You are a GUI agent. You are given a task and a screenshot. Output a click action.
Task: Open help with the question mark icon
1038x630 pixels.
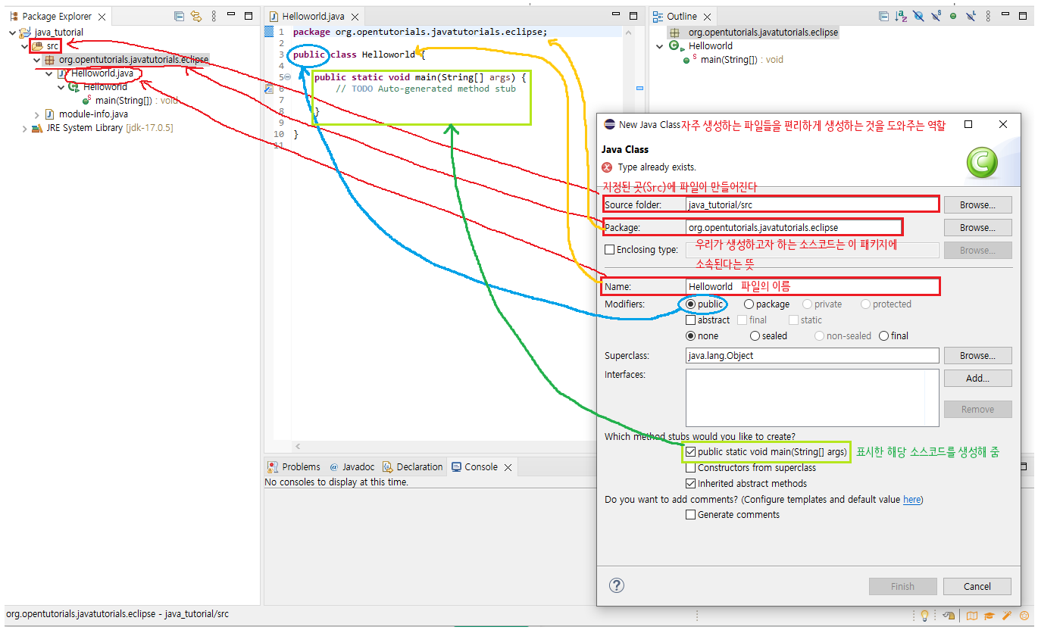(x=617, y=585)
